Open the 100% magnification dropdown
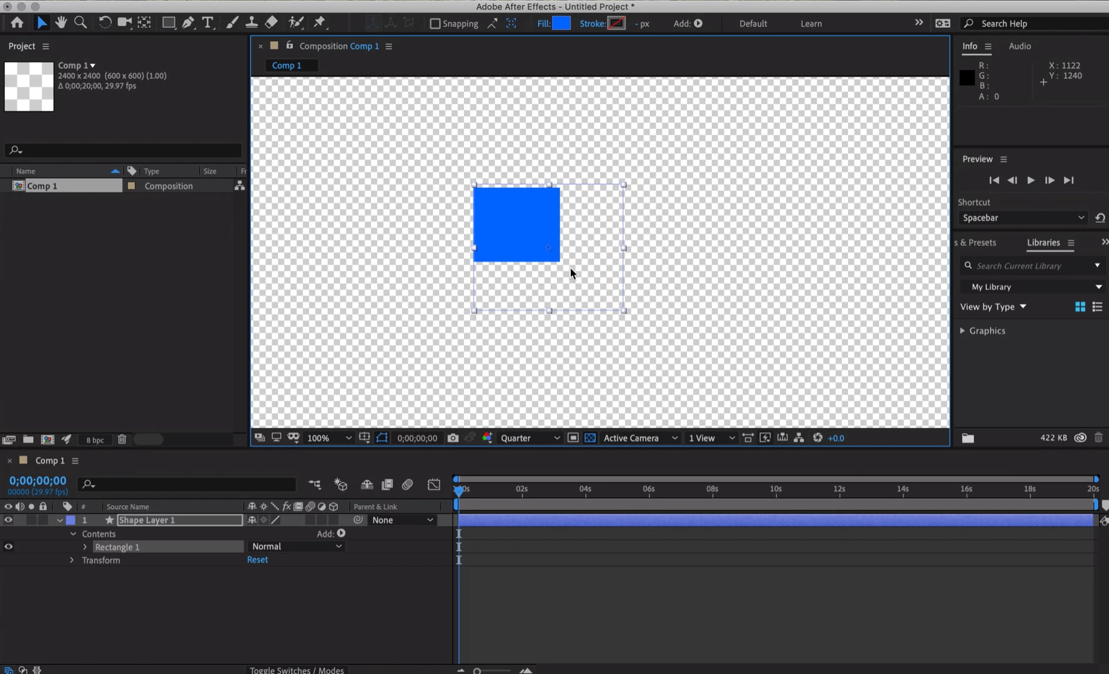Viewport: 1109px width, 674px height. coord(329,438)
